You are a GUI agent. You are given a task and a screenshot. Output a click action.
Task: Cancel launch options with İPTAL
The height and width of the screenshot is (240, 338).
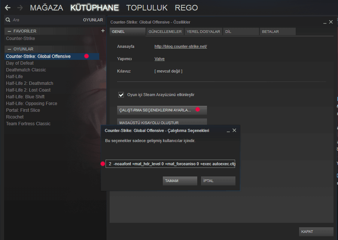[x=218, y=181]
